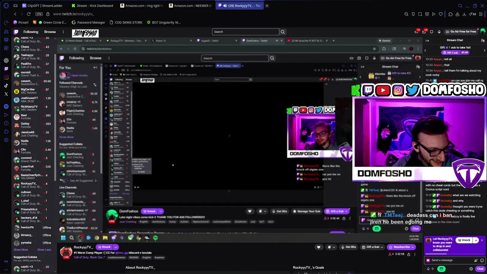
Task: Expand the Gift a Sub dropdown
Action: pyautogui.click(x=382, y=247)
